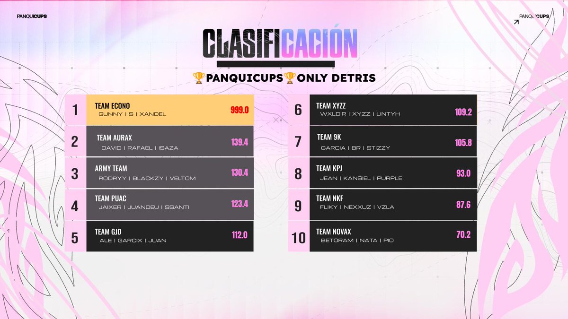Screen dimensions: 568x319
Task: Select rank 10 number badge
Action: pos(299,236)
